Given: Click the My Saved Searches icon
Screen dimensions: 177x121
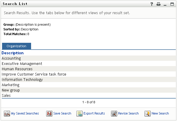Looking at the screenshot, I should click(7, 113).
